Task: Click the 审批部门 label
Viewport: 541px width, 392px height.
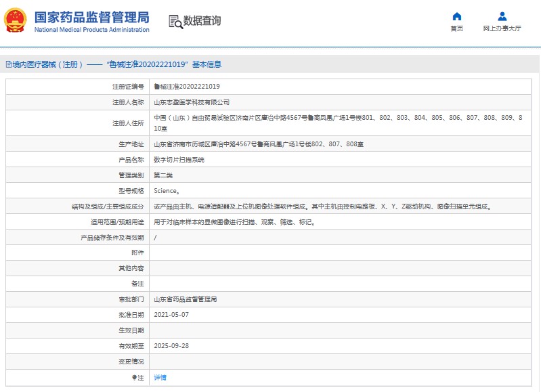Action: pos(131,299)
